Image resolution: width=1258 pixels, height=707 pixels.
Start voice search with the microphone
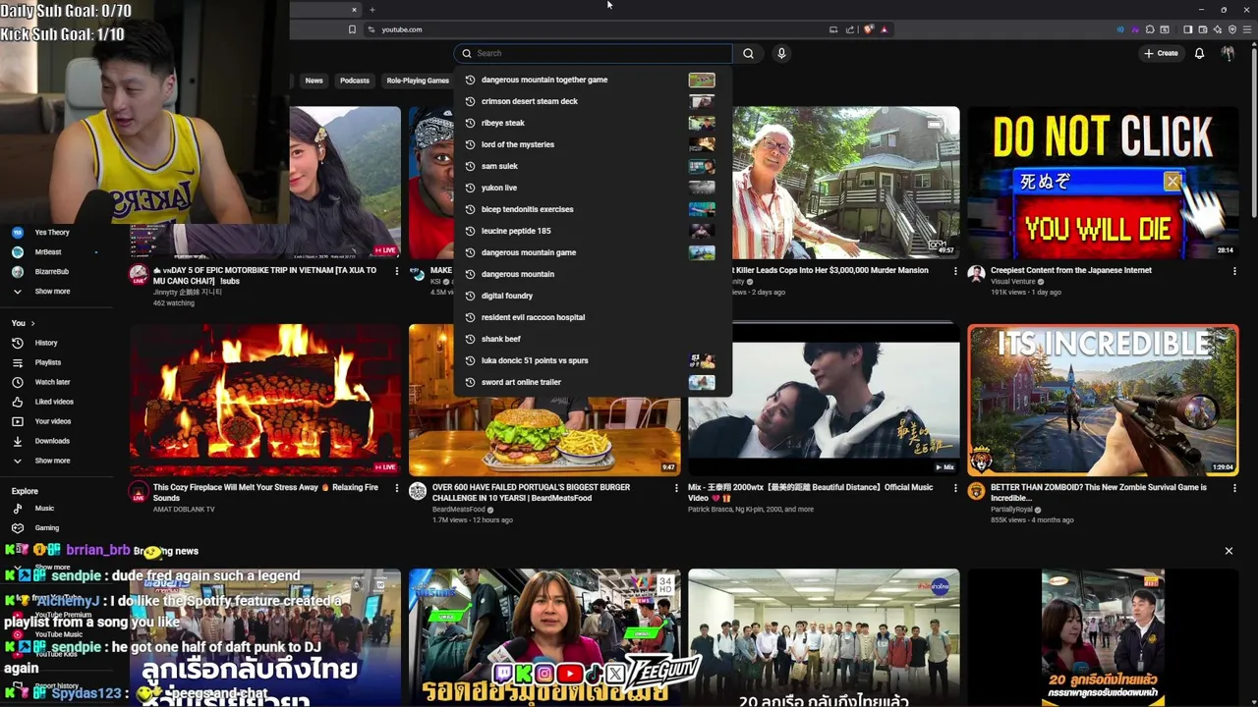point(781,53)
